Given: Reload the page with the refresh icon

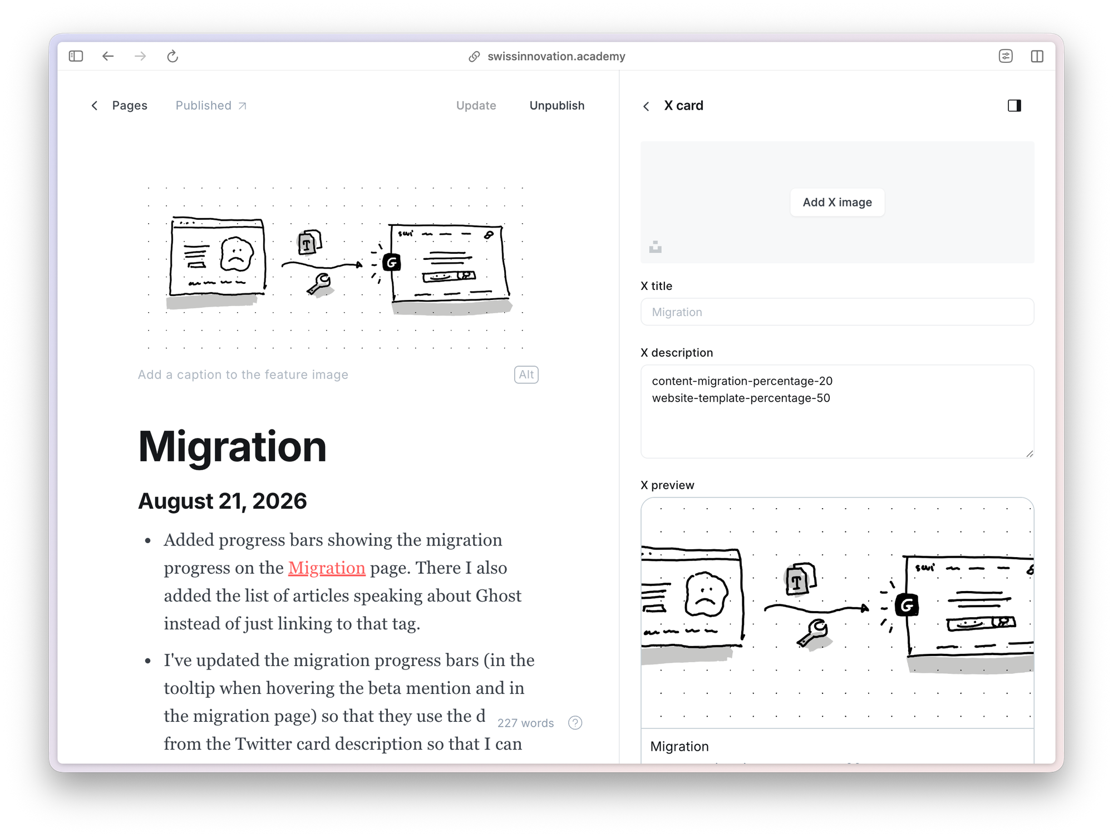Looking at the screenshot, I should click(x=173, y=56).
